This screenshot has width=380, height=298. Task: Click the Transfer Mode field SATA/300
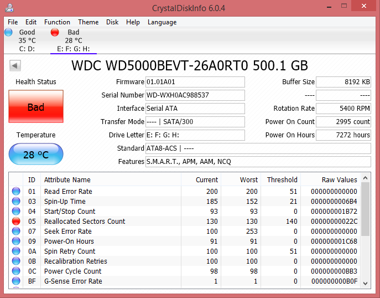click(195, 122)
